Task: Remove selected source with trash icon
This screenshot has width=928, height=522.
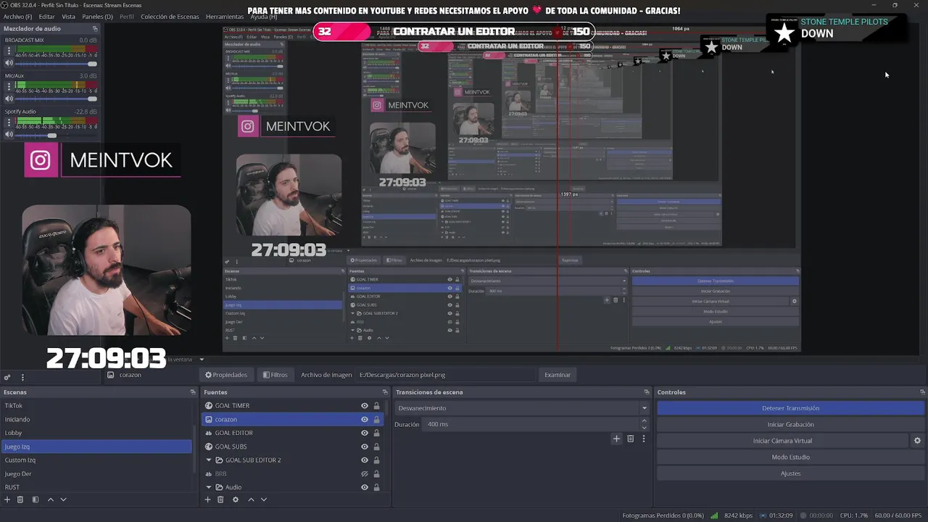Action: (220, 500)
